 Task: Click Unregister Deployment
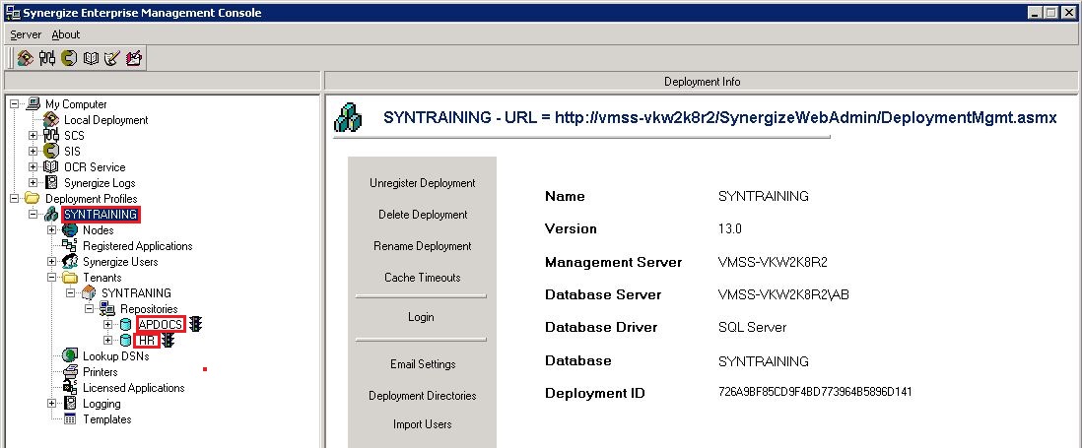[x=423, y=183]
